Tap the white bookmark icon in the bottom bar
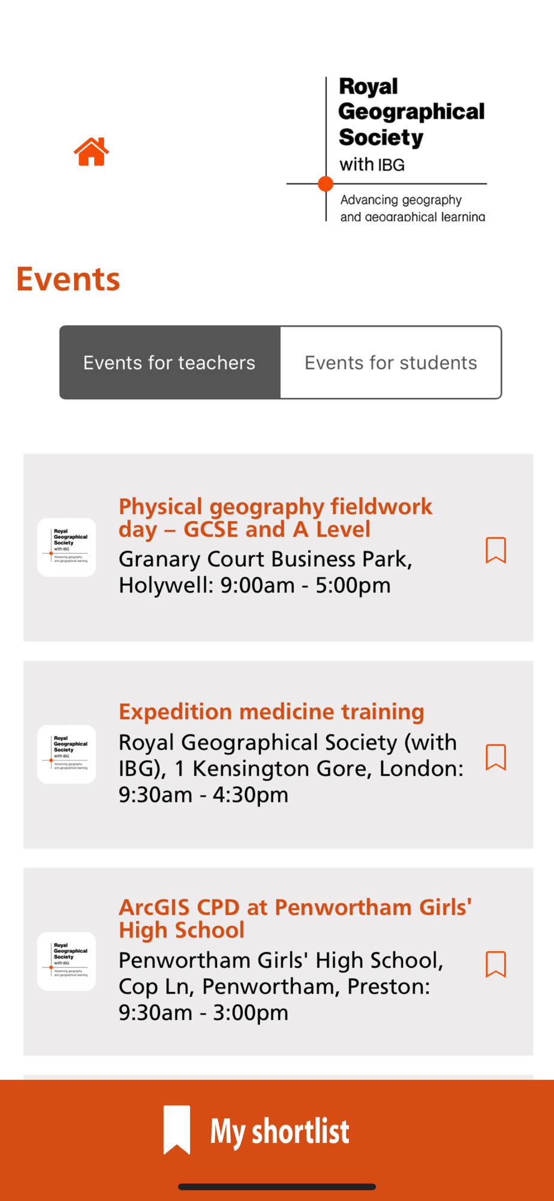Image resolution: width=554 pixels, height=1201 pixels. [177, 1129]
